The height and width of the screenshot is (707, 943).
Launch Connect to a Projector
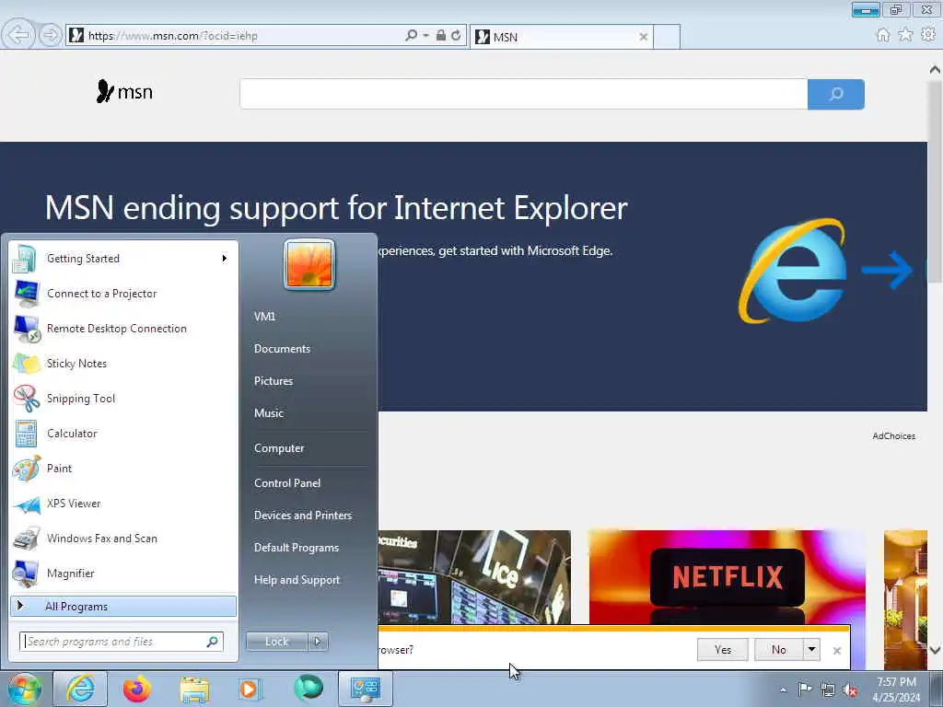(123, 294)
